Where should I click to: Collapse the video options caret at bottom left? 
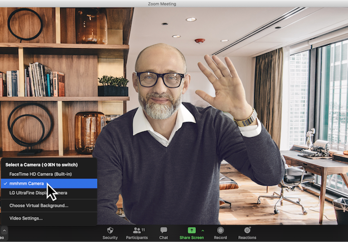[4, 231]
